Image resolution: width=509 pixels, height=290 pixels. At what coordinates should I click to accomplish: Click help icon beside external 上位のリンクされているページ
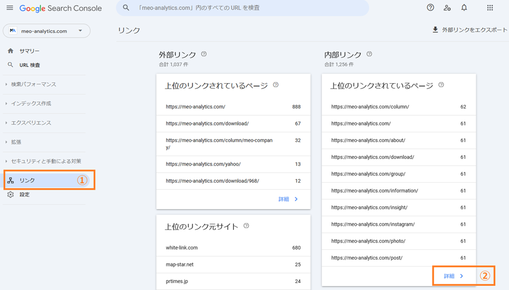pos(276,85)
